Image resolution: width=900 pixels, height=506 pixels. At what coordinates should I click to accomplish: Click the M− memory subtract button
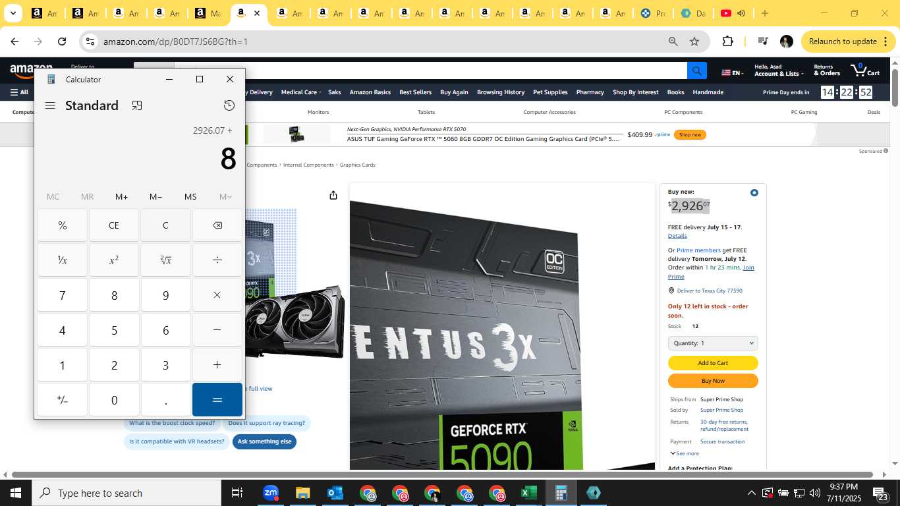point(155,196)
